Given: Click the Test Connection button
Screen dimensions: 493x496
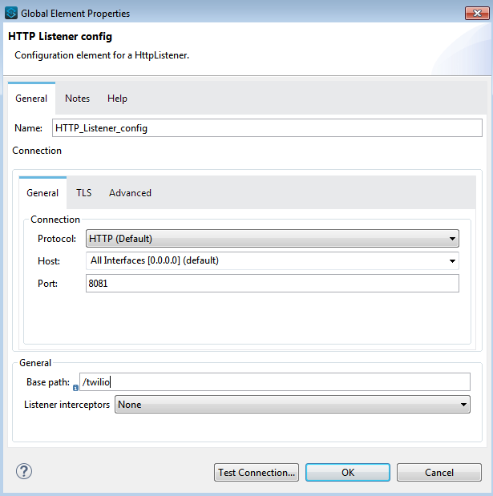Looking at the screenshot, I should click(x=257, y=473).
